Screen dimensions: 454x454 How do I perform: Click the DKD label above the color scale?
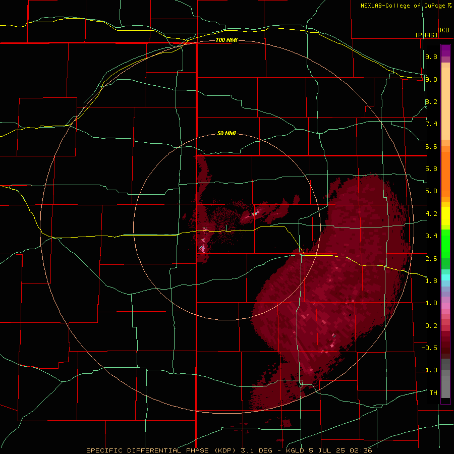pyautogui.click(x=443, y=30)
